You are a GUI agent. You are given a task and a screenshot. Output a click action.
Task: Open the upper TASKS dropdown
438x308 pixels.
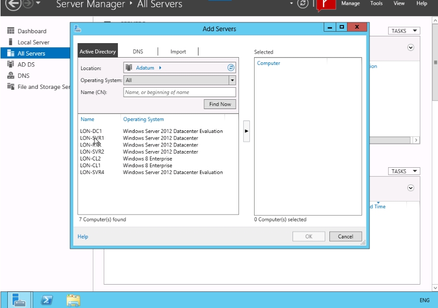click(404, 31)
